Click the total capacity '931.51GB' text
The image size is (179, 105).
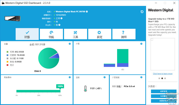(40, 44)
